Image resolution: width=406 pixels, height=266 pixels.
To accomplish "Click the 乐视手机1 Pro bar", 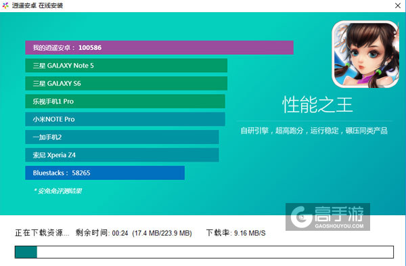I will point(125,102).
